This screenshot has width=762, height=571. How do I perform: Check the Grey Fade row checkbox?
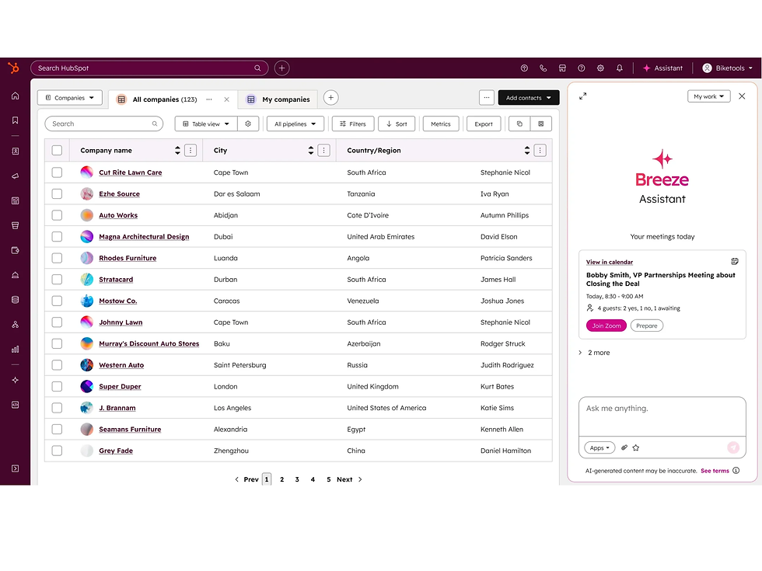pyautogui.click(x=57, y=451)
